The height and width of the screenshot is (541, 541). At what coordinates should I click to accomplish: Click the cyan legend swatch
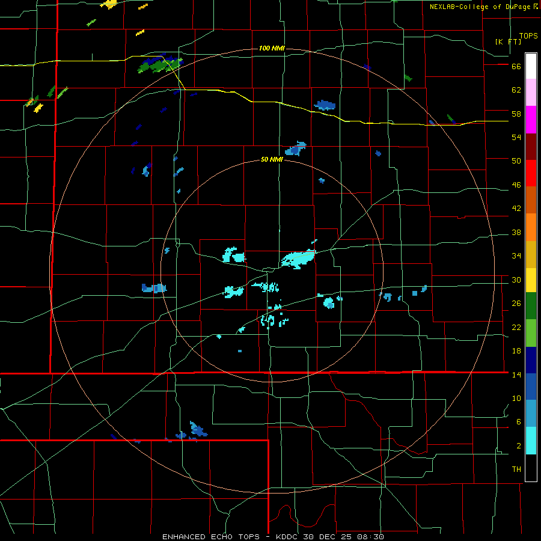pos(531,441)
